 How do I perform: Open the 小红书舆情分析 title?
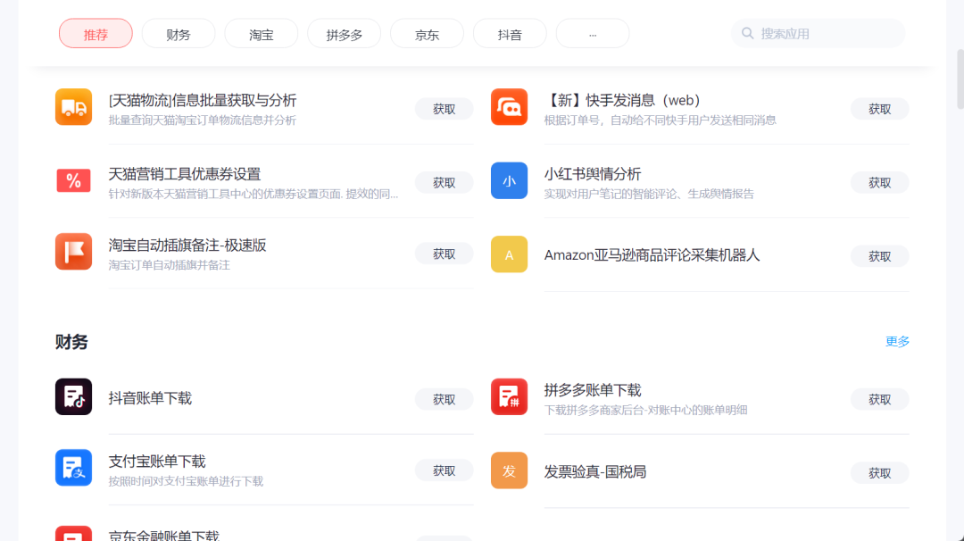point(593,174)
